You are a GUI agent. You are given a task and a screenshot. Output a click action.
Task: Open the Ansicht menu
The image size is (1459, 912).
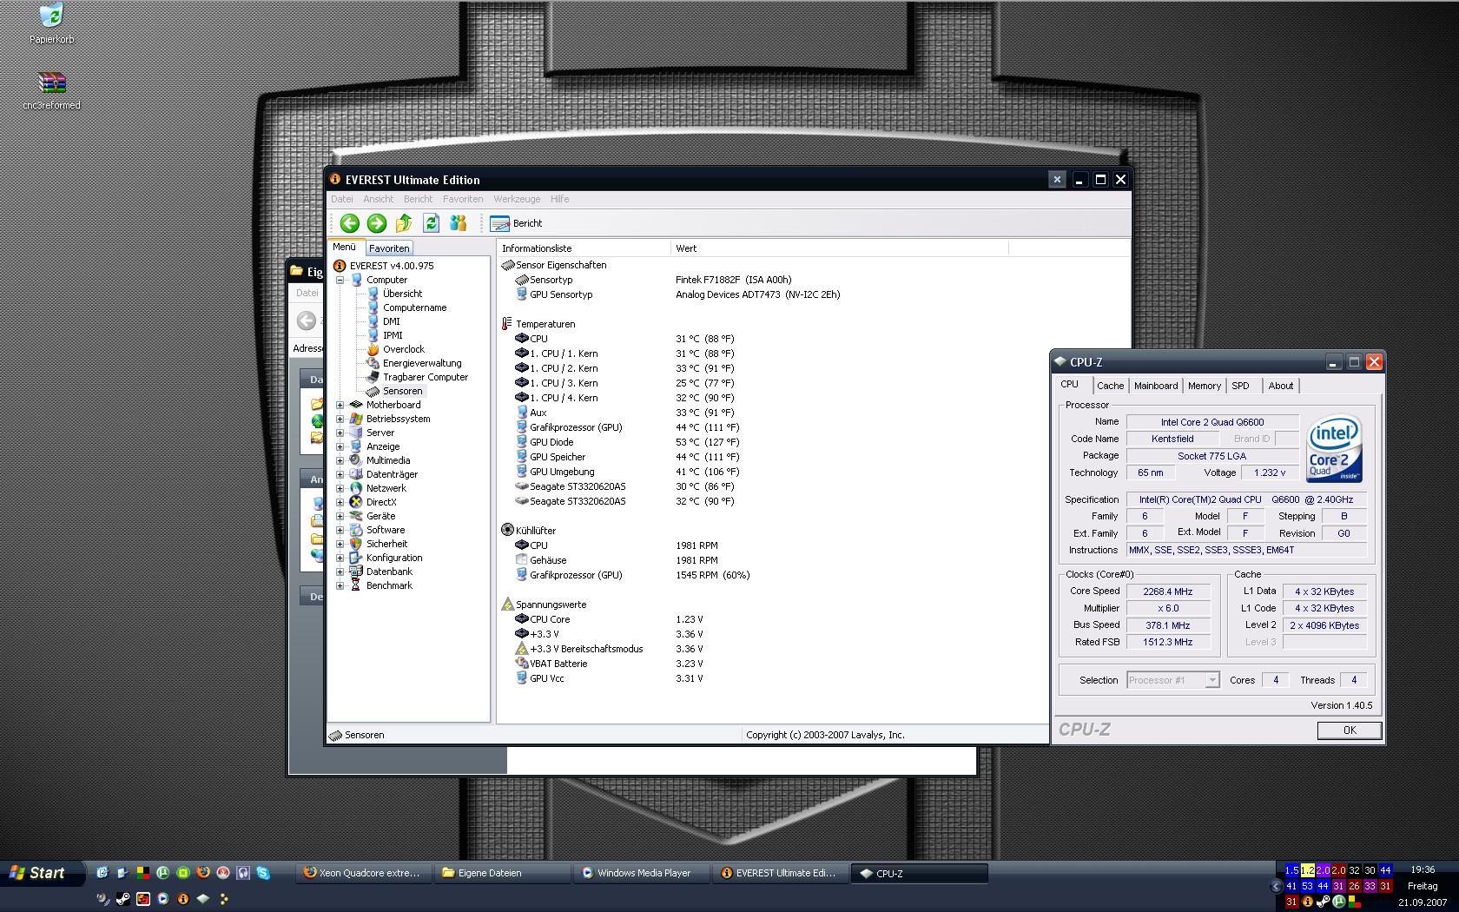tap(378, 199)
